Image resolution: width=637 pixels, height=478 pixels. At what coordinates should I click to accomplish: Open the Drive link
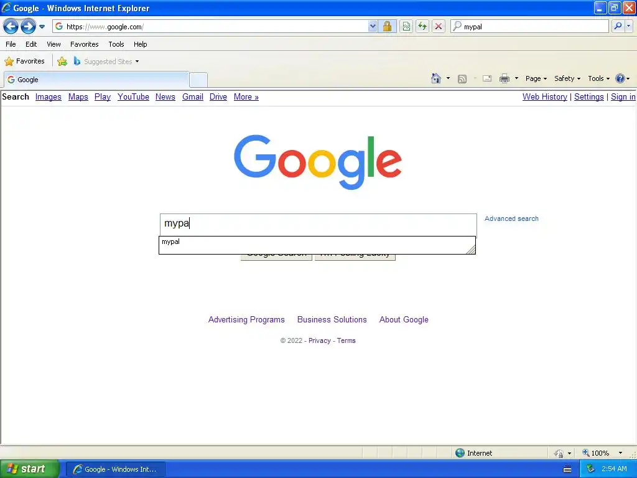(x=218, y=96)
